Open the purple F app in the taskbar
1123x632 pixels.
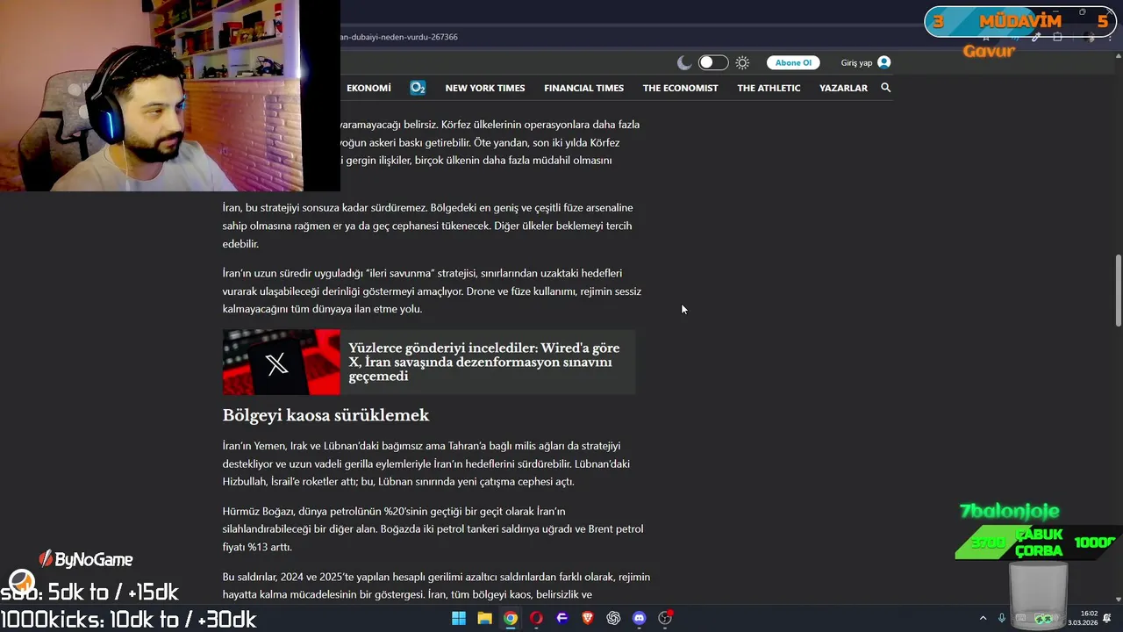(562, 618)
